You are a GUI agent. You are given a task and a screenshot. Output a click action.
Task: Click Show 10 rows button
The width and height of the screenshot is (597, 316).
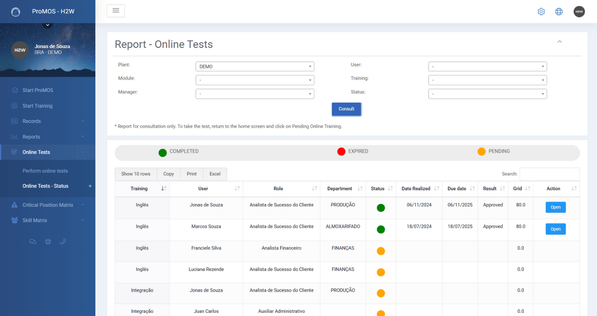pos(136,174)
